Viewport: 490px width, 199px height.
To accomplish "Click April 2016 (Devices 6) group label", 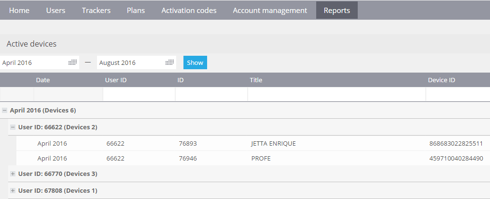I will click(x=43, y=111).
